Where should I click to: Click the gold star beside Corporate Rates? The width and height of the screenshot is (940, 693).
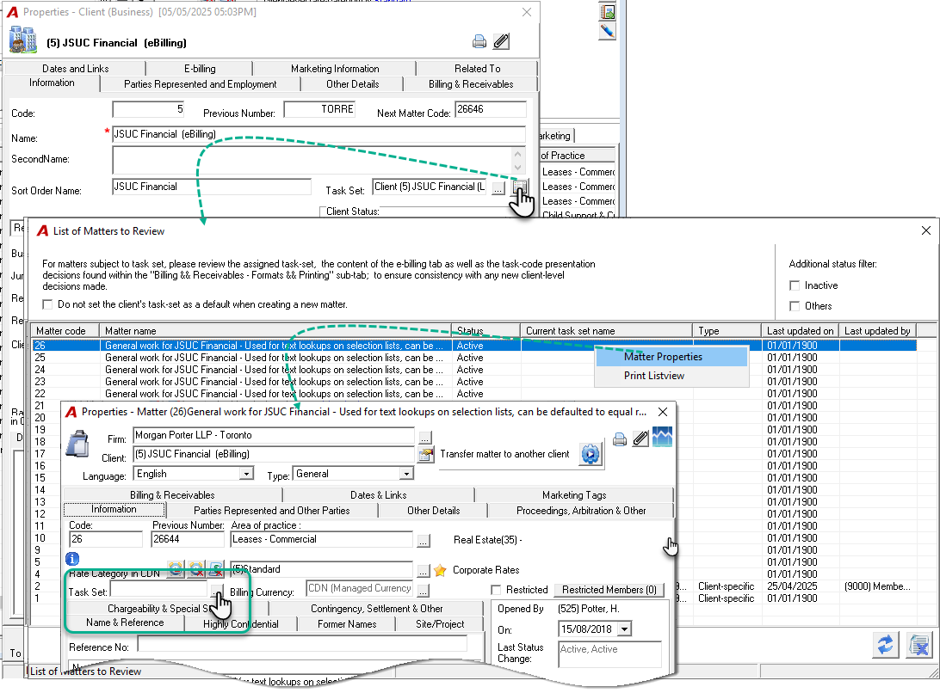pos(440,570)
